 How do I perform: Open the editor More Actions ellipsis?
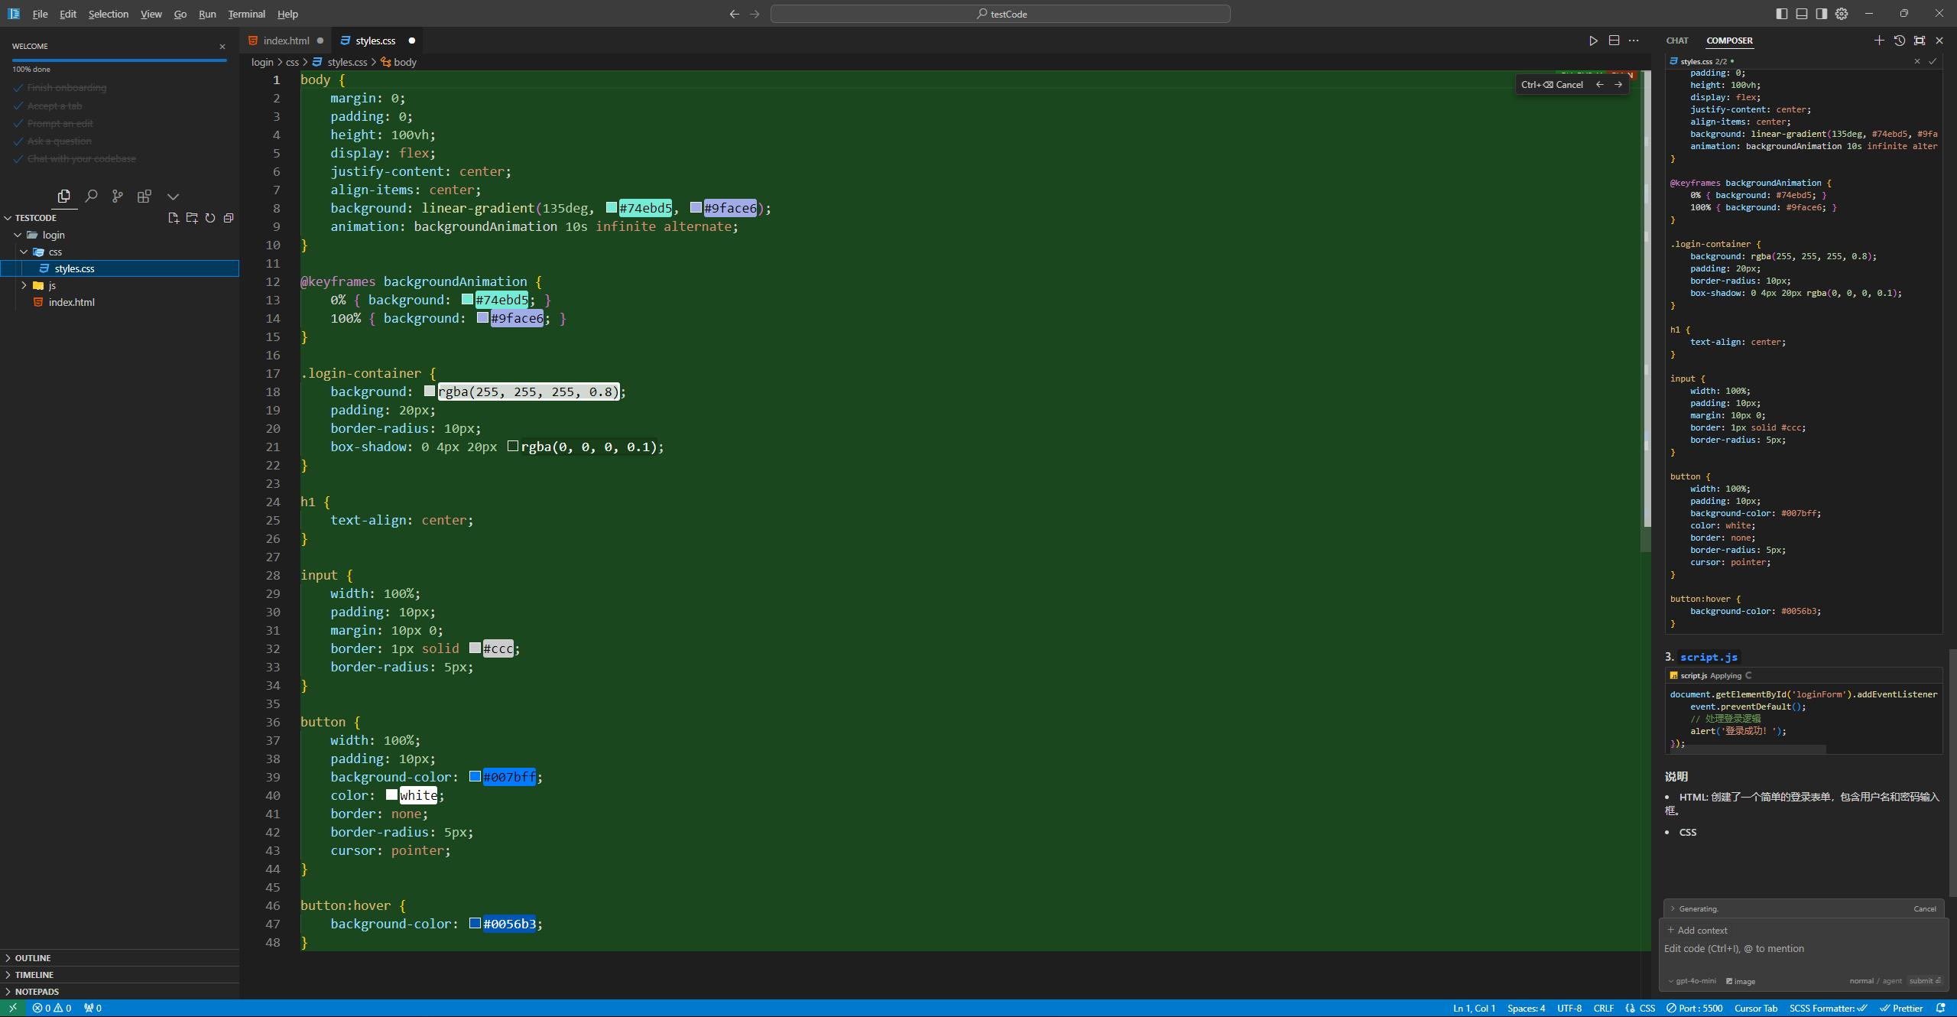tap(1634, 41)
